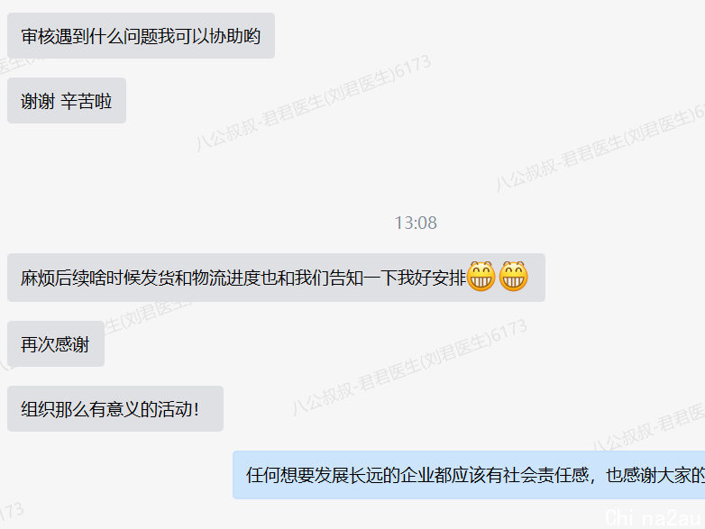Click the 再次感谢 message bubble
This screenshot has width=705, height=529.
coord(56,344)
